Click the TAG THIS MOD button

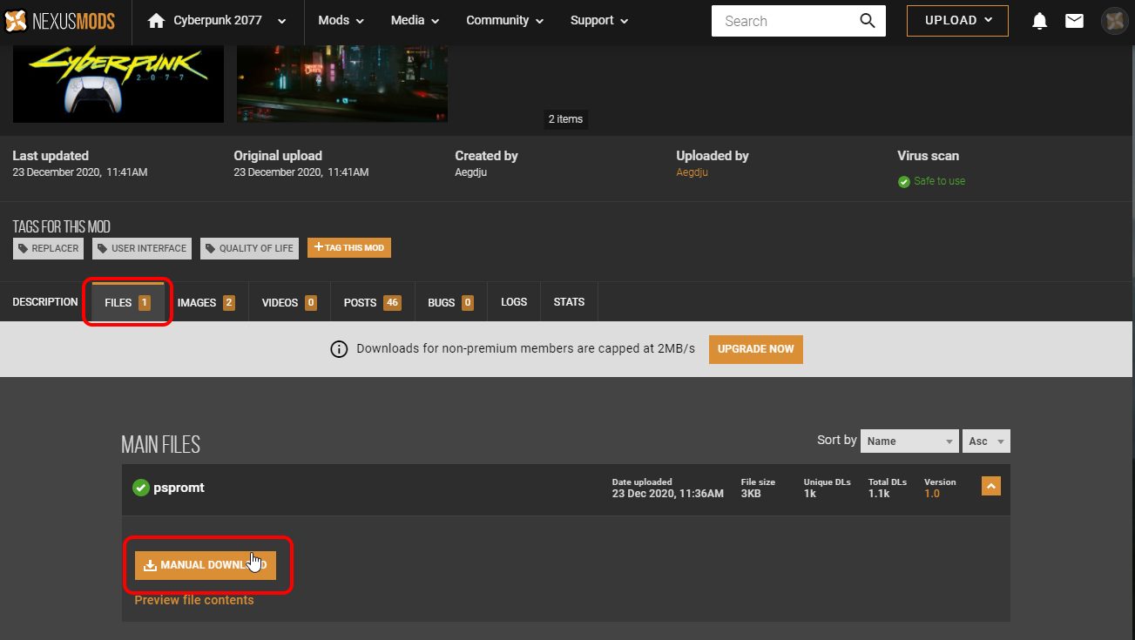(349, 248)
